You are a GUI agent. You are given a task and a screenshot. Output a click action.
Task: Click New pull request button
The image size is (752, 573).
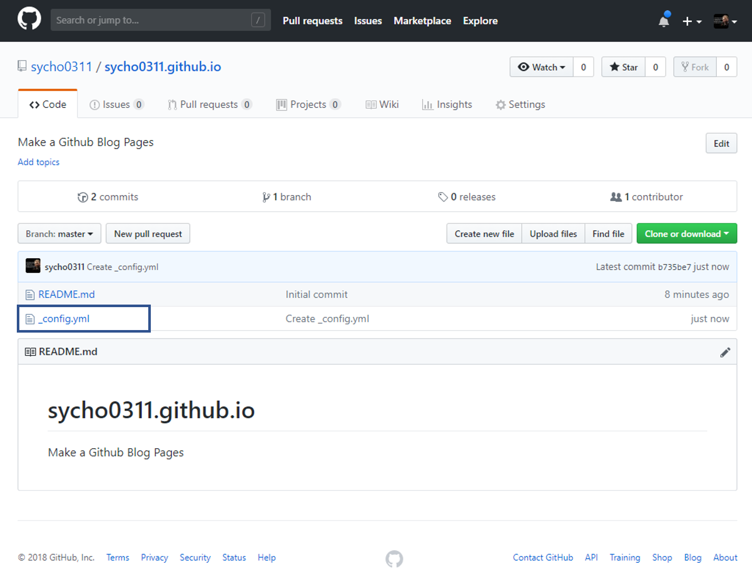pyautogui.click(x=148, y=234)
